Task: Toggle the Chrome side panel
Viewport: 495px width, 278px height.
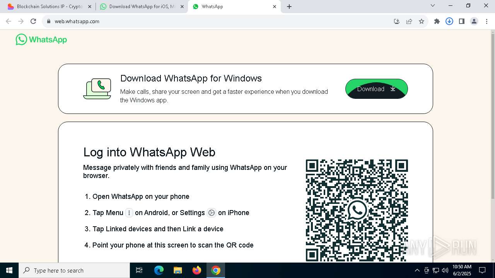Action: [x=462, y=21]
